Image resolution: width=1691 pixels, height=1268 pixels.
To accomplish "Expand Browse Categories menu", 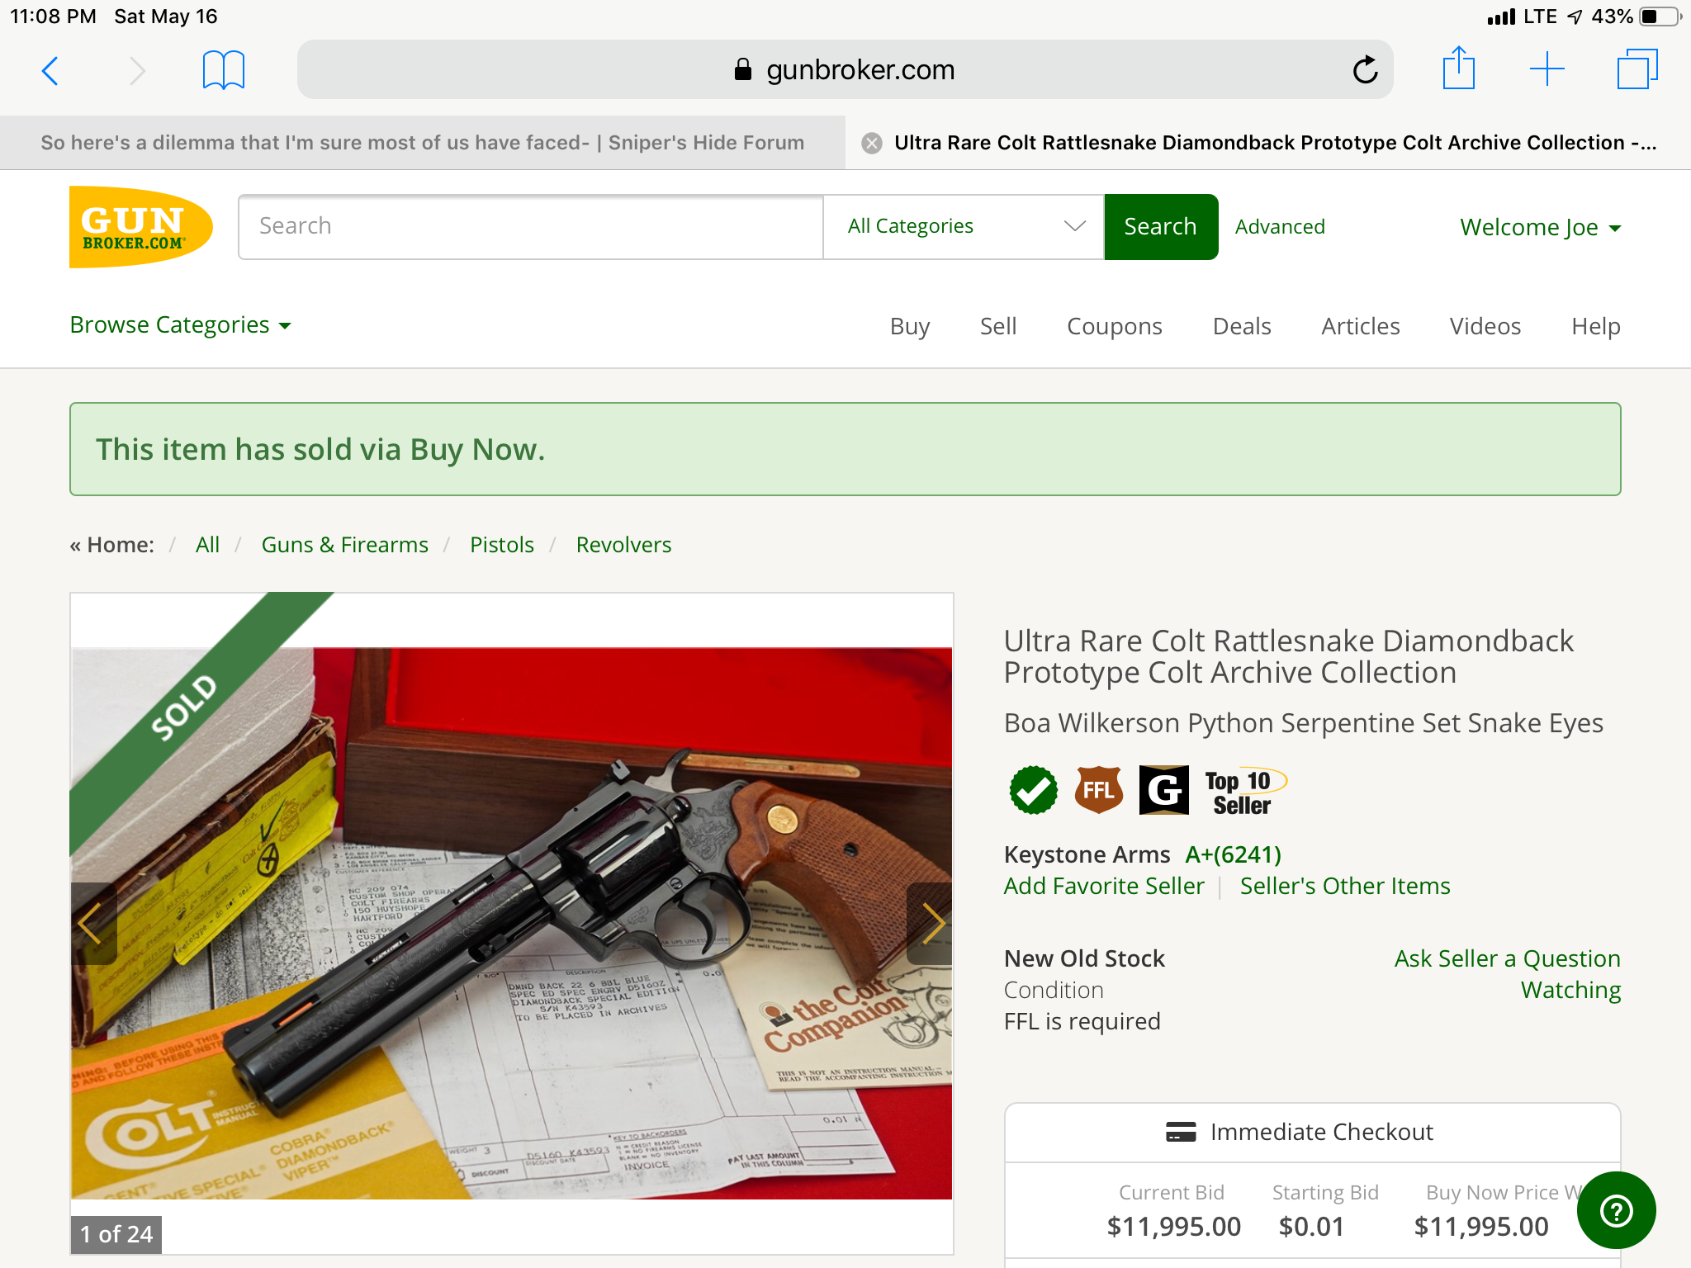I will click(181, 325).
